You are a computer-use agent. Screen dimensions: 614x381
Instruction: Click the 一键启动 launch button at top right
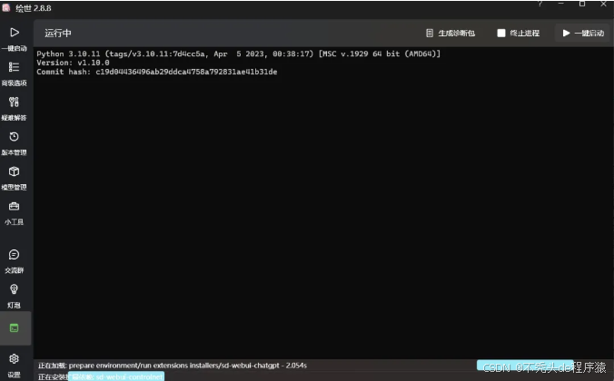click(583, 34)
